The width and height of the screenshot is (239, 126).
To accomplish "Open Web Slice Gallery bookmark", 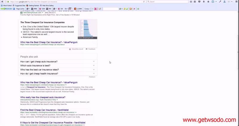I will click(47, 5).
